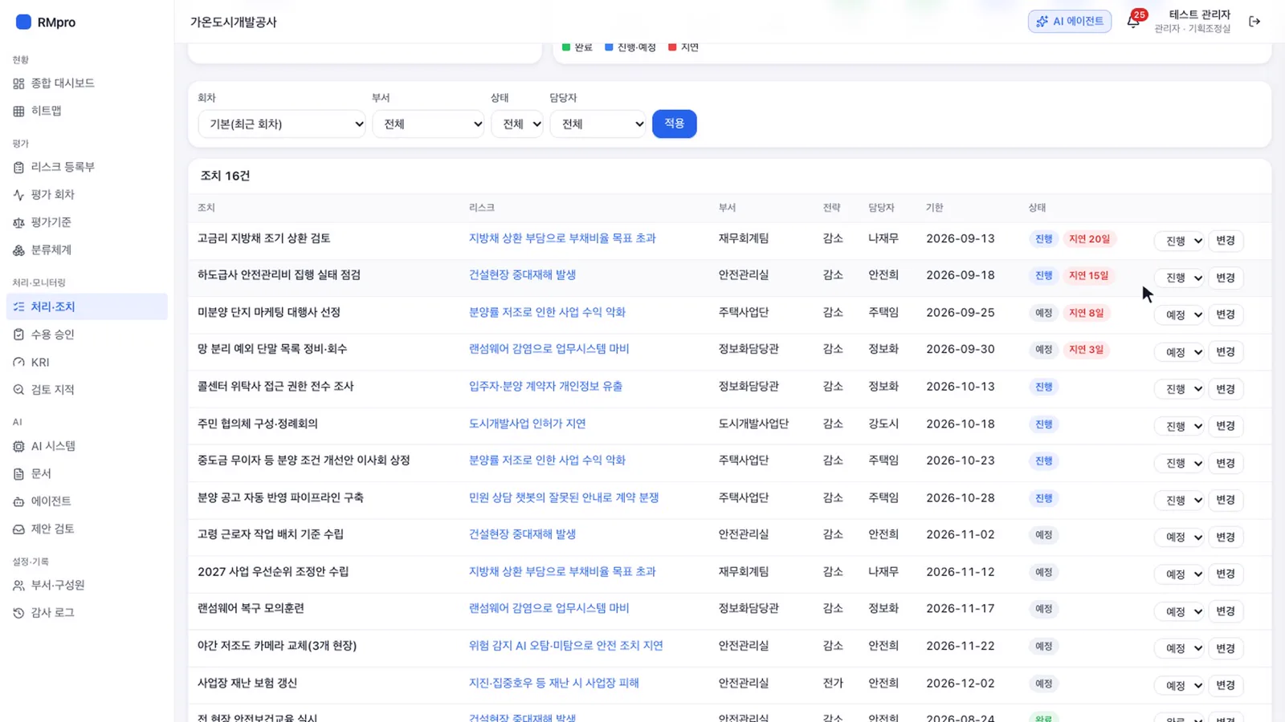This screenshot has width=1285, height=722.
Task: Go to 종합 대시보드 menu item
Action: (x=87, y=83)
